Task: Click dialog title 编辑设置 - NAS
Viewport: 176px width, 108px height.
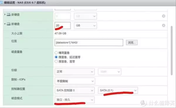Action: (25, 3)
